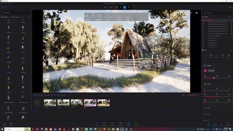233x131 pixels.
Task: Open the Properties tab at bottom right
Action: [x=215, y=124]
